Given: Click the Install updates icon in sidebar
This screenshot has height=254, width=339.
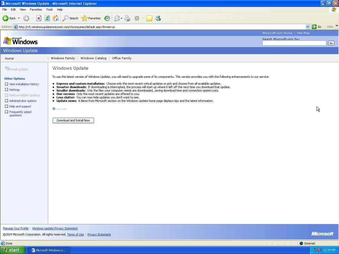Looking at the screenshot, I should (x=7, y=69).
